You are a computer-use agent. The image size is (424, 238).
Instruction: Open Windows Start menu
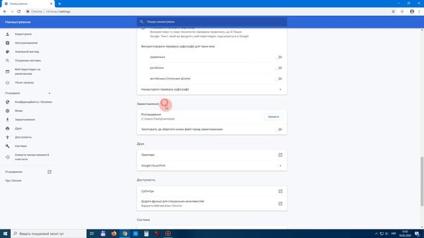(x=5, y=233)
